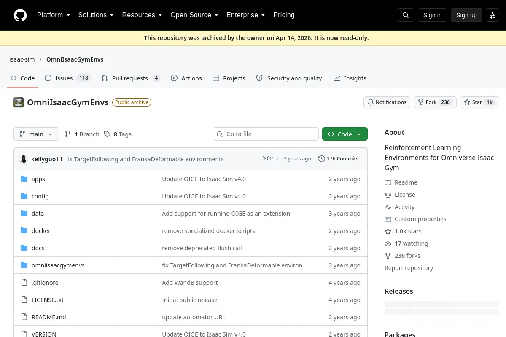Open the omniisaacgymenvs folder name
Image resolution: width=506 pixels, height=337 pixels.
click(x=58, y=265)
